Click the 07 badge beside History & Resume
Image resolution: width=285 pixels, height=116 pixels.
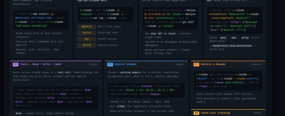(x=196, y=64)
